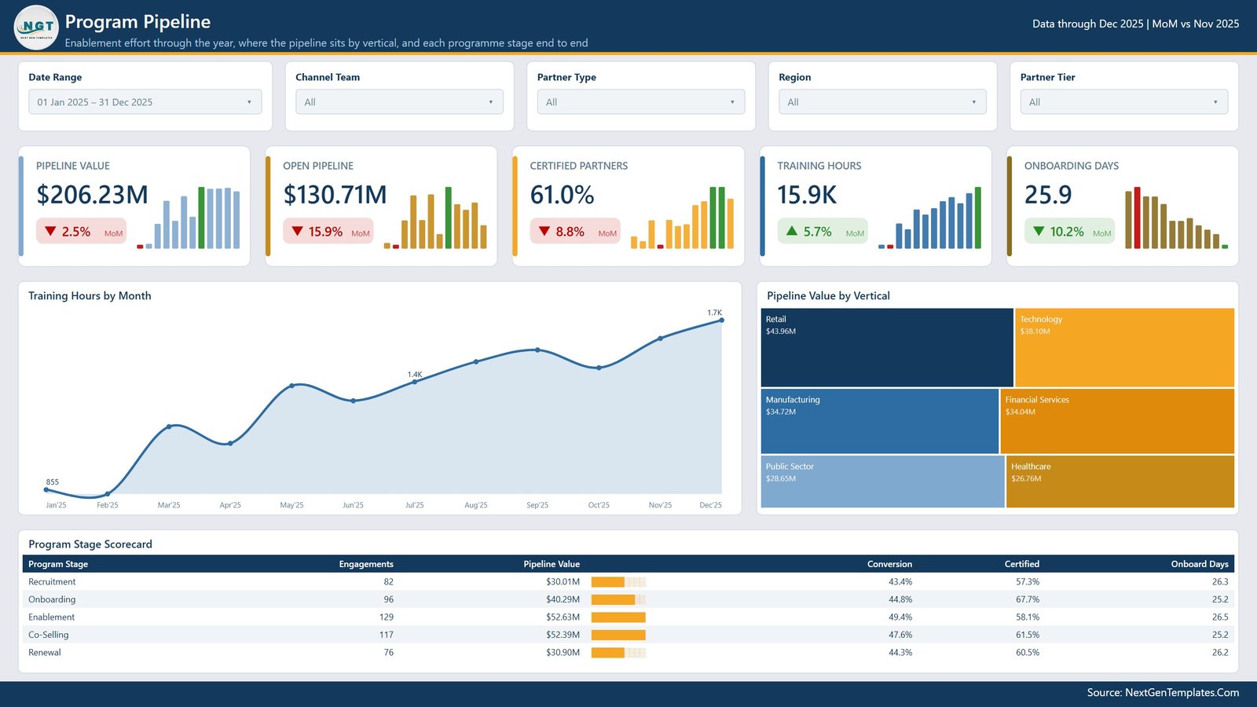This screenshot has height=707, width=1257.
Task: Click the 61.0% certified partners figure
Action: pyautogui.click(x=562, y=195)
